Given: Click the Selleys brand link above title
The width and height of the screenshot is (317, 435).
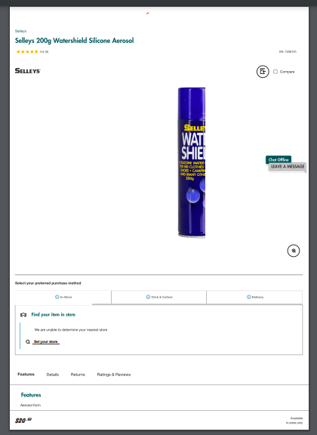Looking at the screenshot, I should tap(20, 31).
